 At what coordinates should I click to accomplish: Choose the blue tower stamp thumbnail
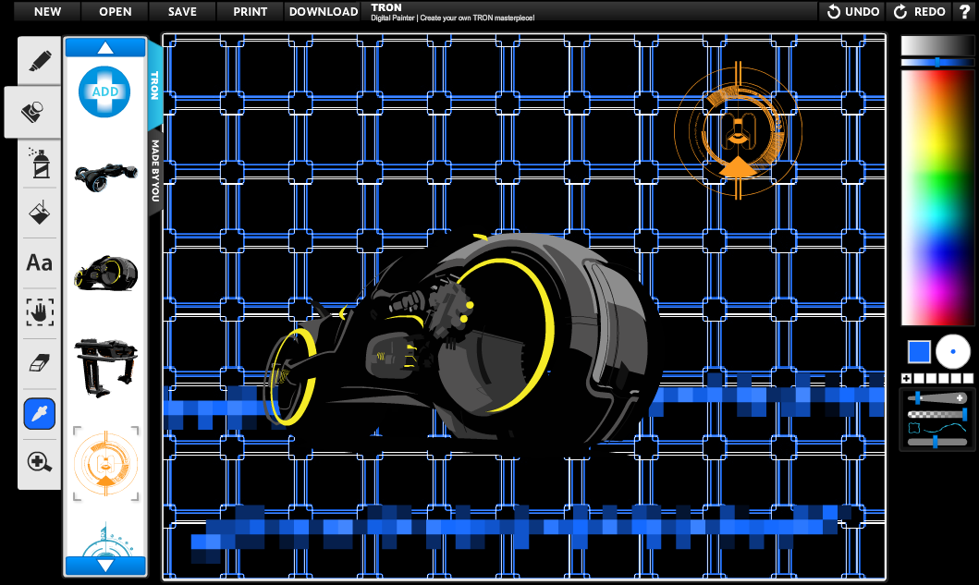point(106,540)
